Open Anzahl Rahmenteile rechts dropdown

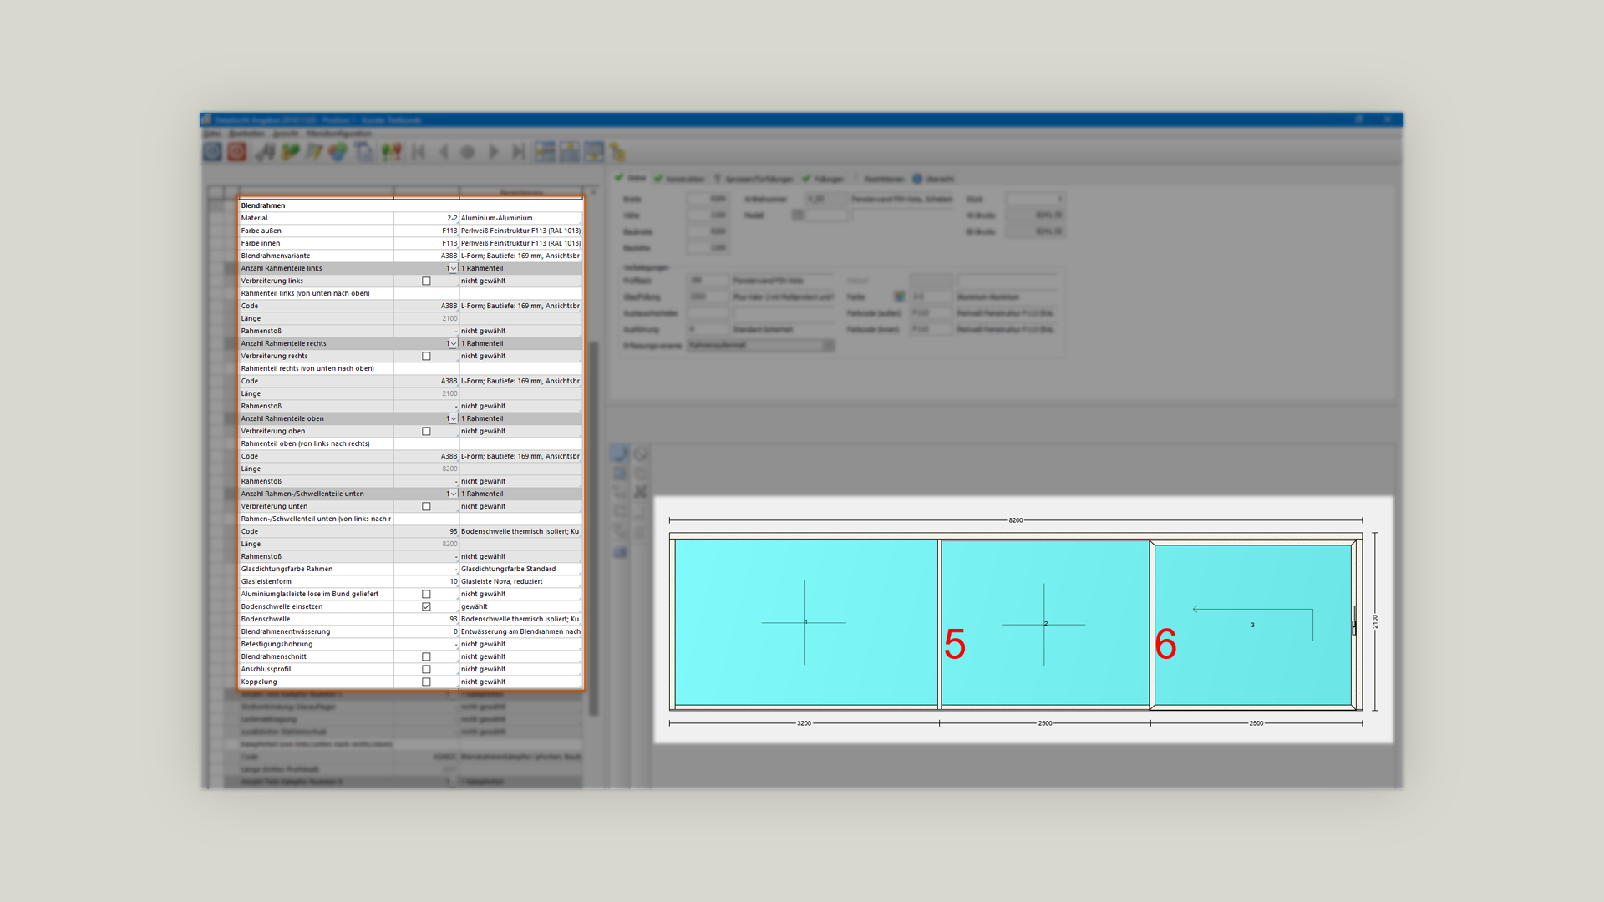pos(454,344)
